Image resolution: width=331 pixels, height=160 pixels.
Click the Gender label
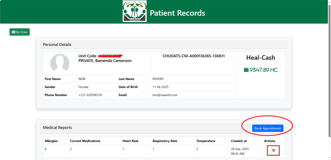pos(50,87)
